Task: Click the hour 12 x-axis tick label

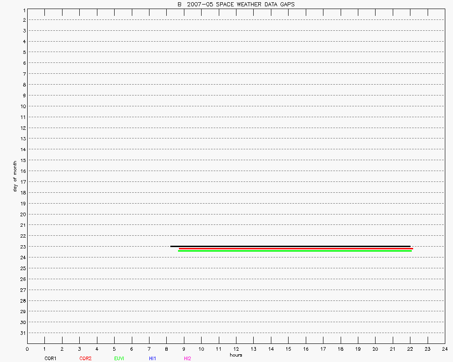Action: tap(236, 349)
